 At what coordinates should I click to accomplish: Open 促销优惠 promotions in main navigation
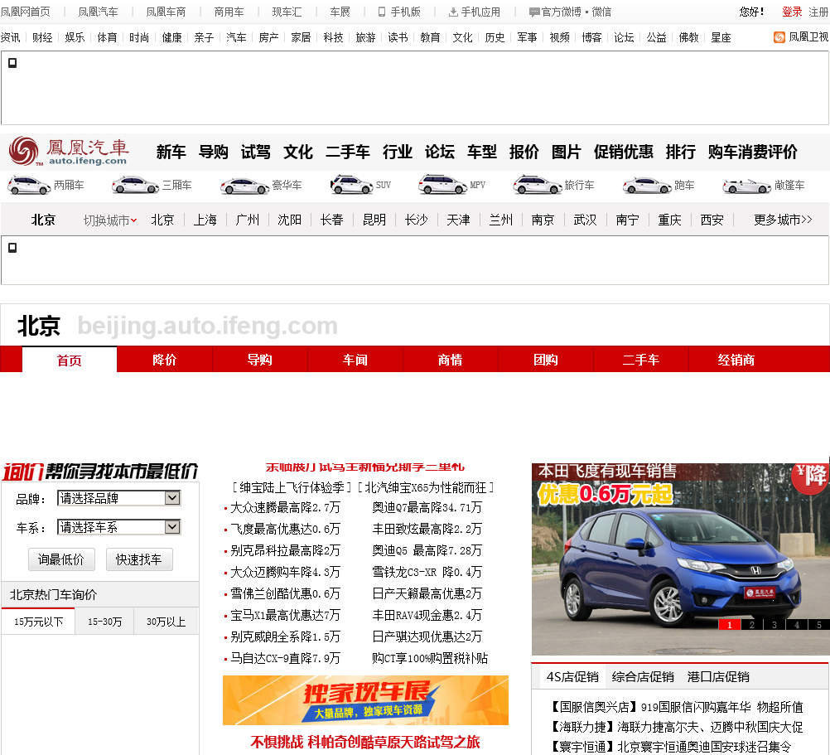pos(623,152)
